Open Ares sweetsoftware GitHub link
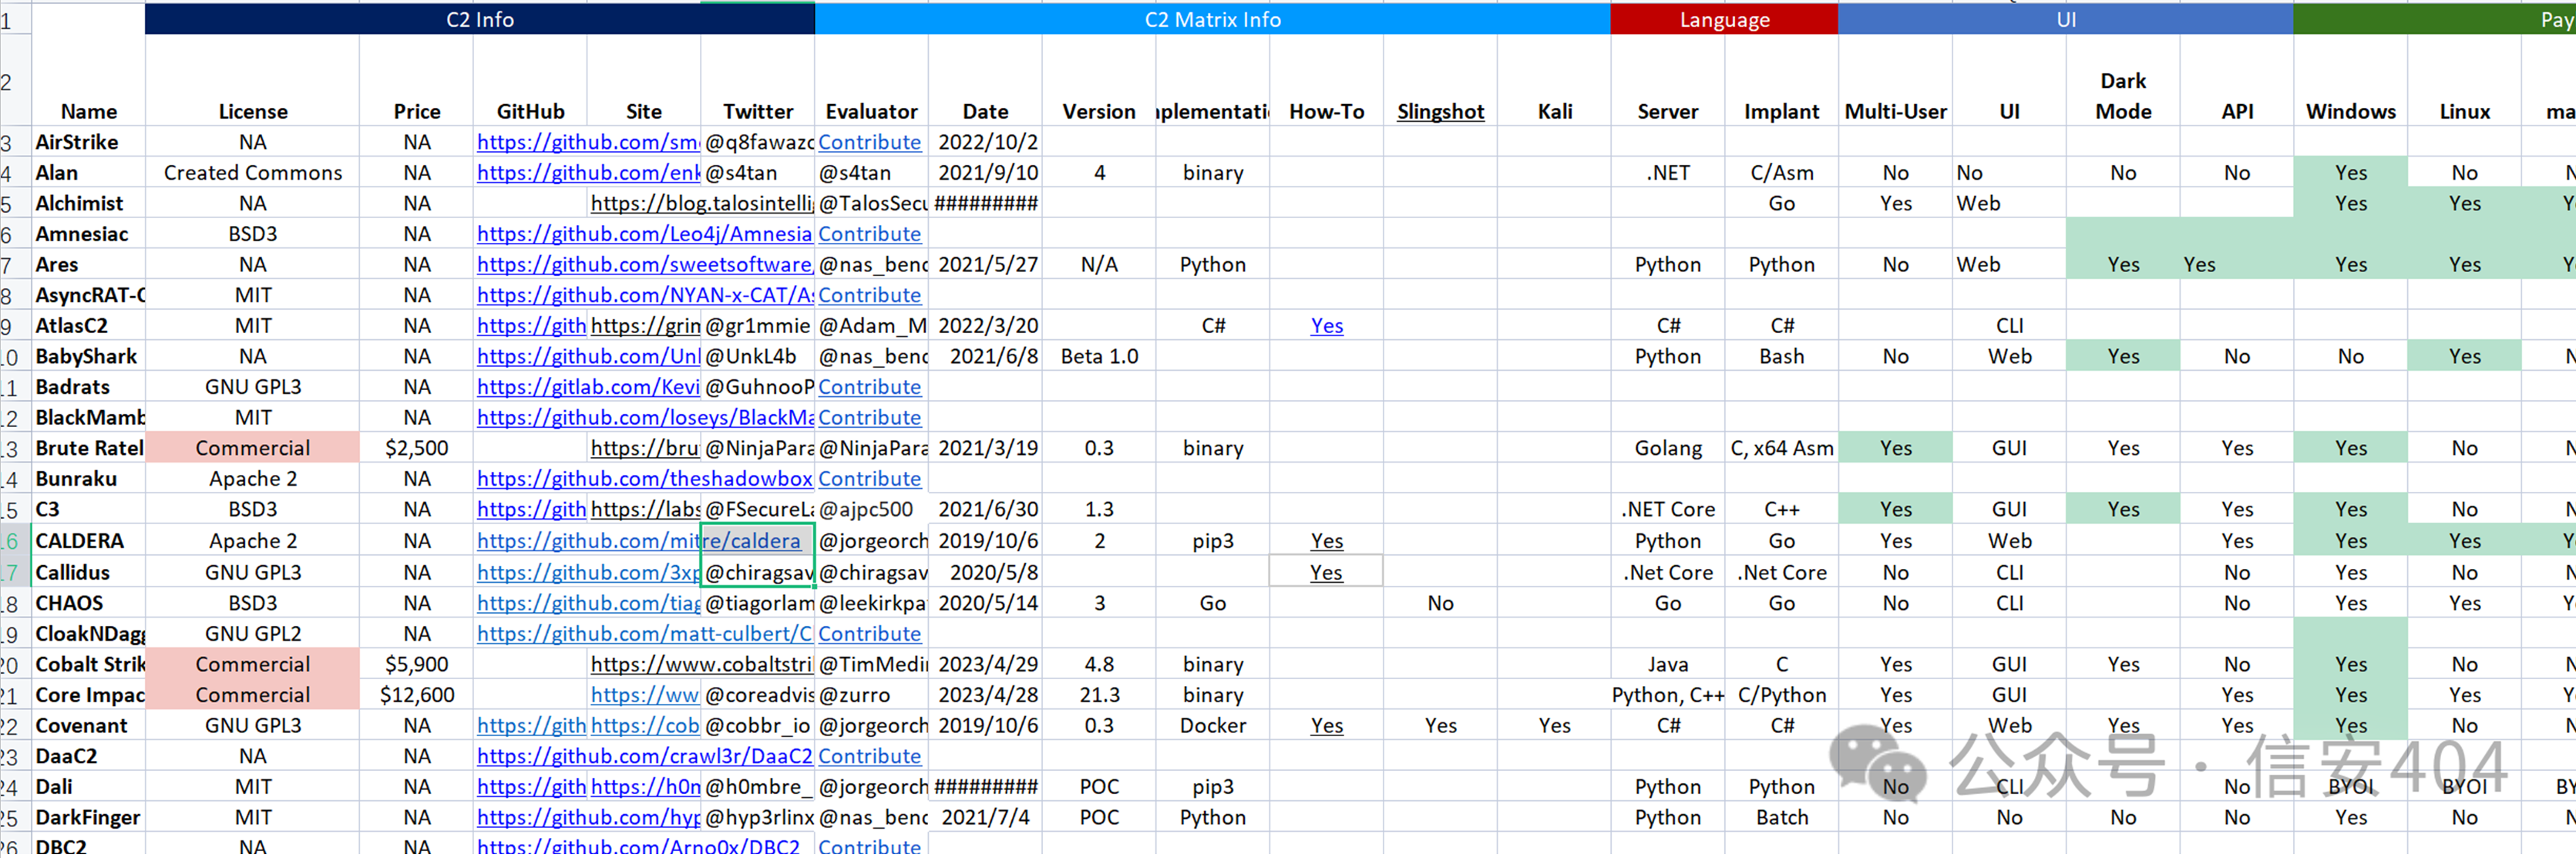 tap(644, 265)
